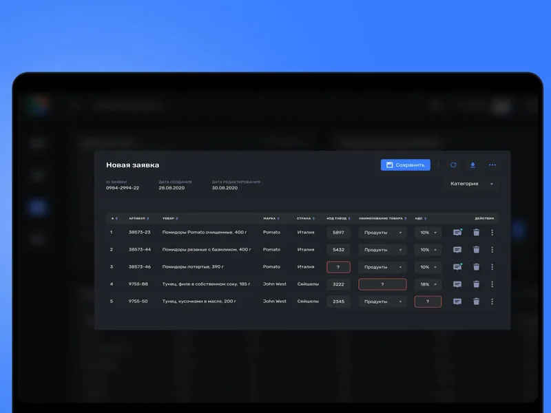
Task: Click Сейшелы country in row 9755-50
Action: [308, 301]
